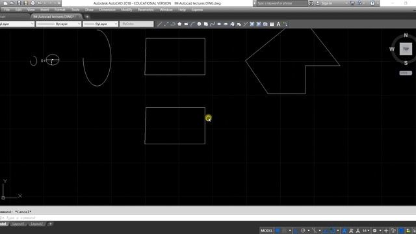The width and height of the screenshot is (416, 234).
Task: Click the Table tool icon
Action: point(272,24)
